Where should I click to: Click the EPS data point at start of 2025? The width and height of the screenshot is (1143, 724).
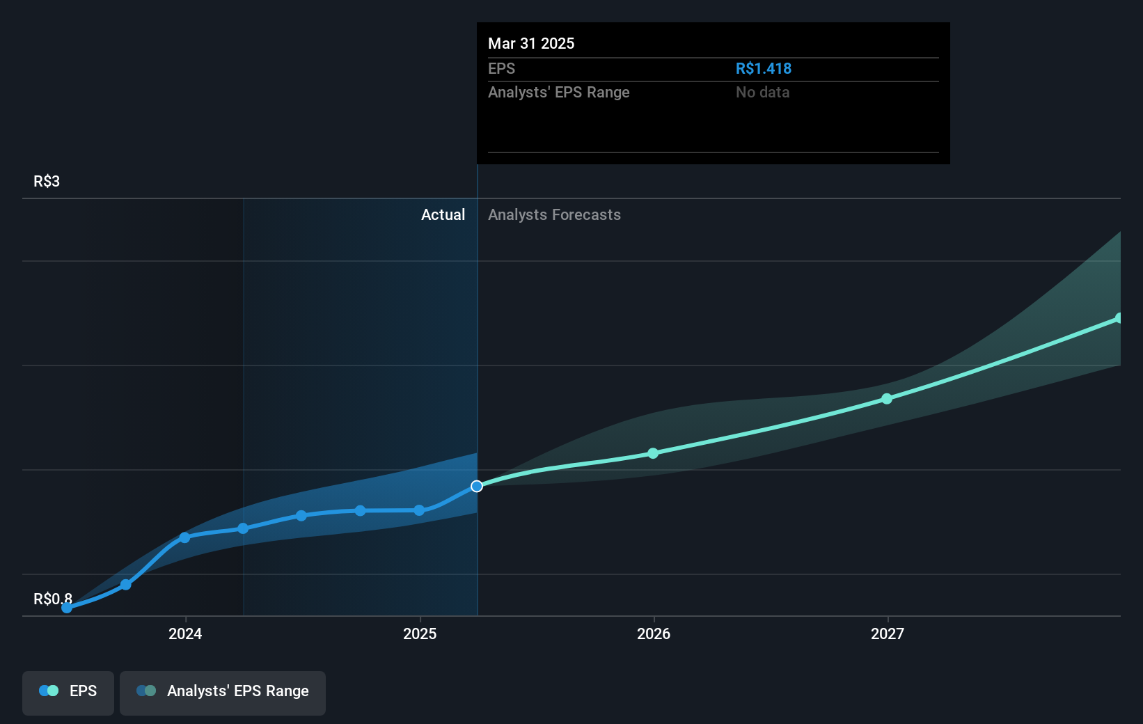click(x=419, y=510)
